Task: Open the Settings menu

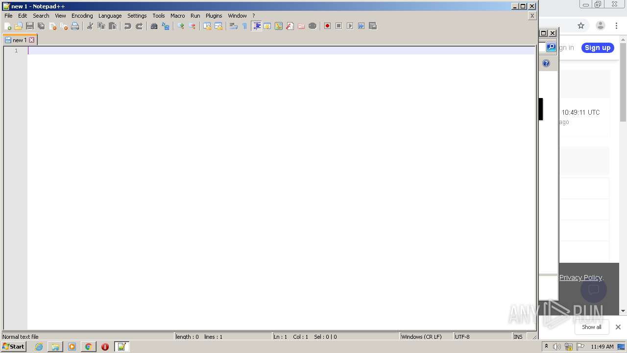Action: [137, 16]
